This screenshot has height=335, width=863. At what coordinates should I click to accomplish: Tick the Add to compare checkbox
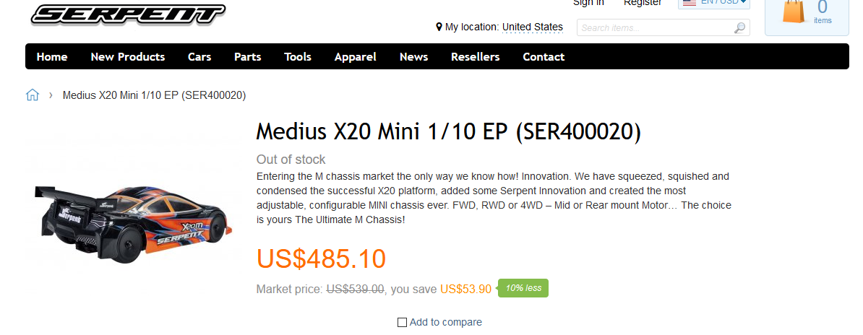[x=403, y=322]
